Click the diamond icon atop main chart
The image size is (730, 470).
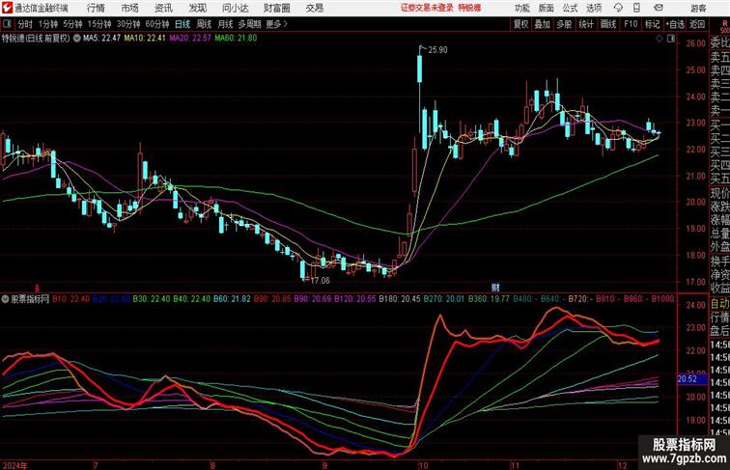(660, 39)
